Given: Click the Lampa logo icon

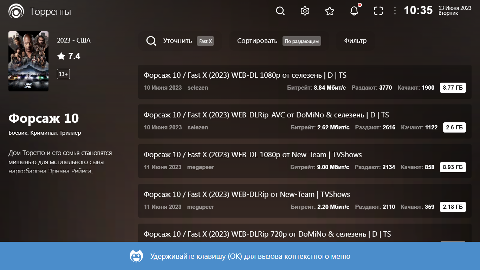Looking at the screenshot, I should click(16, 11).
